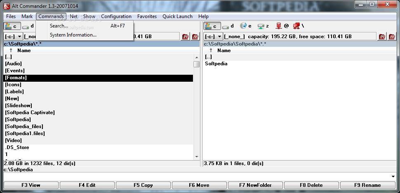400x193 pixels.
Task: Click the command line input field
Action: 196,177
